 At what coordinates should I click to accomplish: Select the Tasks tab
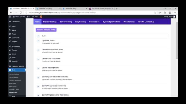37,22
